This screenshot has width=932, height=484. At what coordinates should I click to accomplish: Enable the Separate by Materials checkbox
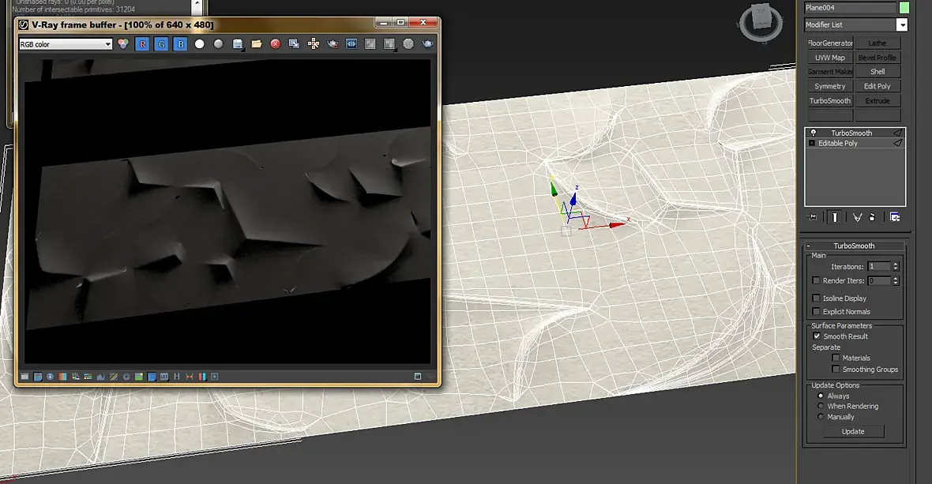pyautogui.click(x=836, y=358)
